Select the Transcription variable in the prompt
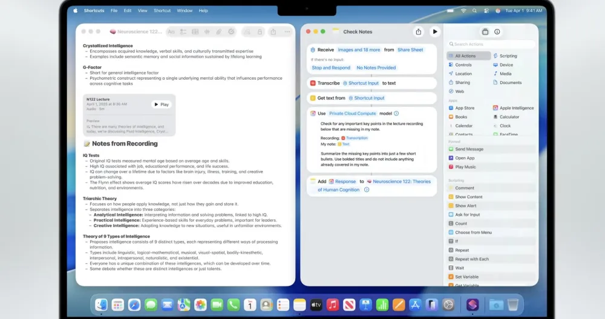Image resolution: width=605 pixels, height=319 pixels. click(355, 138)
